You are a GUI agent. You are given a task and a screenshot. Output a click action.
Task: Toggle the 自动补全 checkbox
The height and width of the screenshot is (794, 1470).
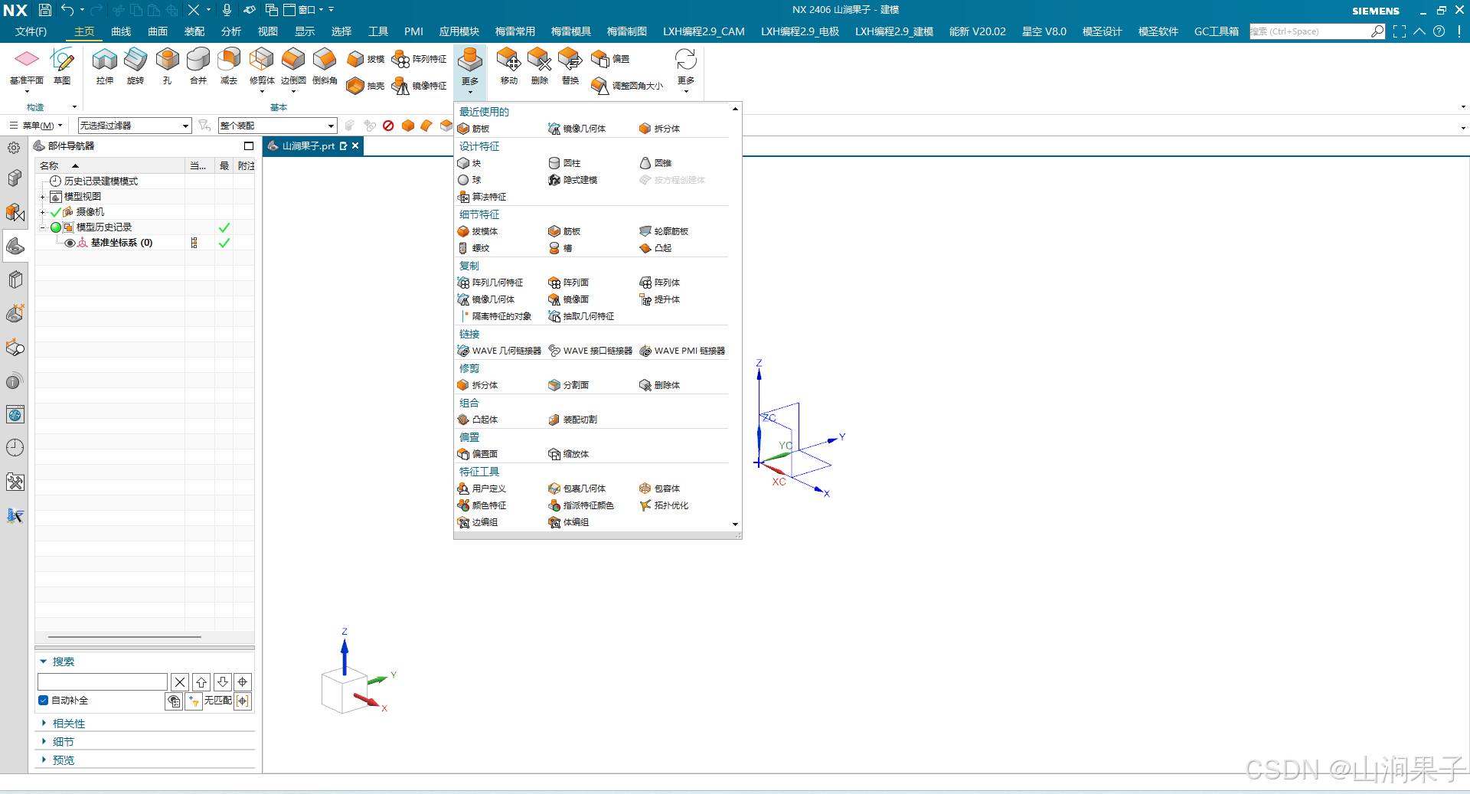pos(44,701)
